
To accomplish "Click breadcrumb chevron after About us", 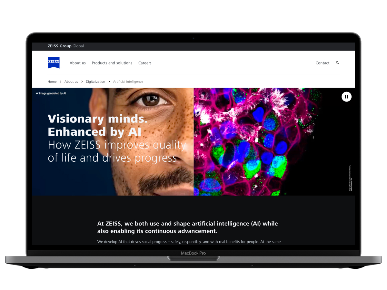I will [x=82, y=82].
